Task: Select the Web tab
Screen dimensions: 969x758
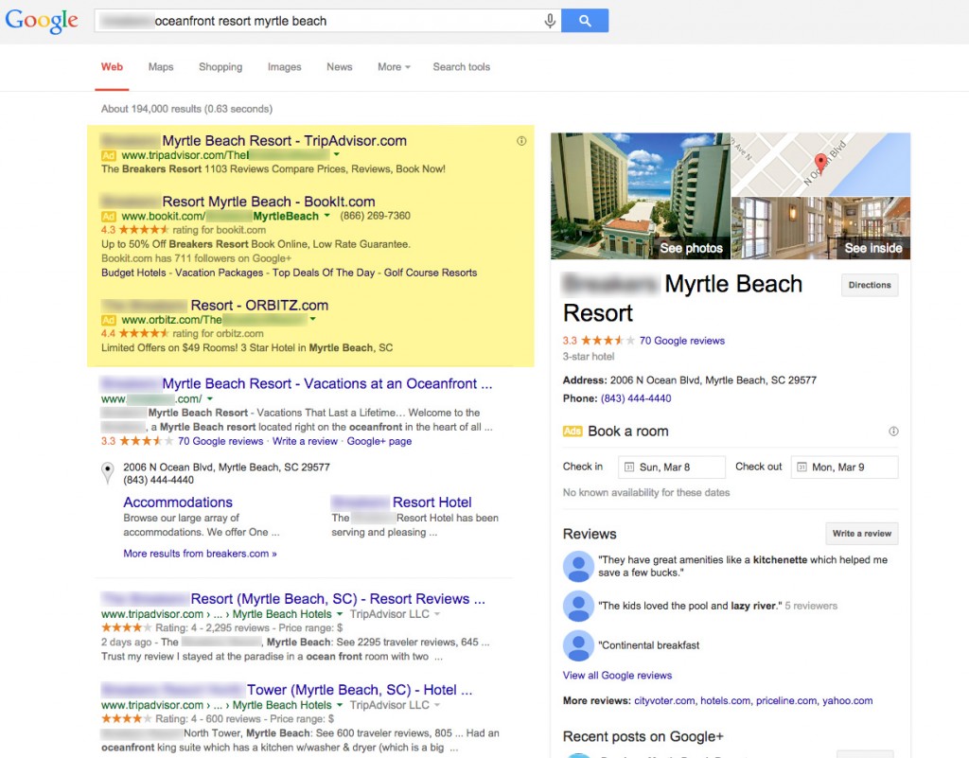Action: point(112,67)
